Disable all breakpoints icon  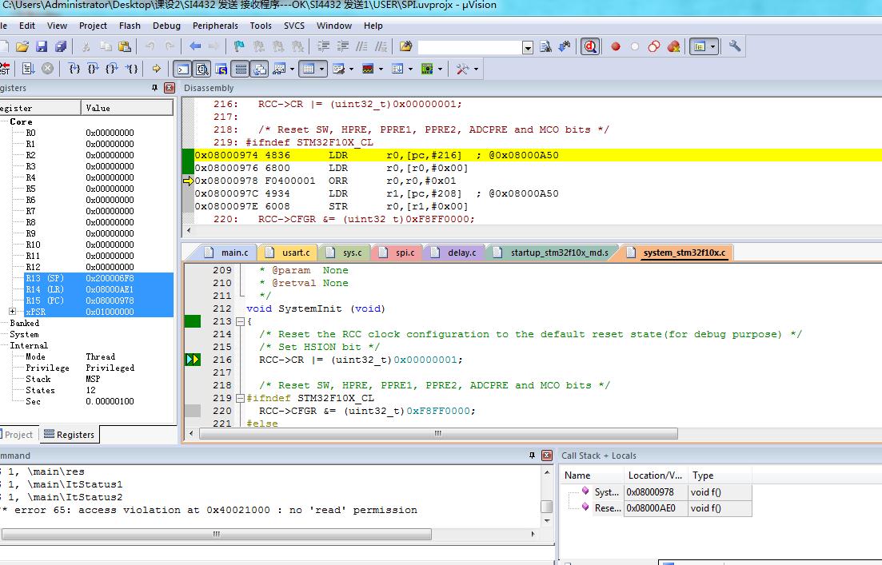point(653,46)
